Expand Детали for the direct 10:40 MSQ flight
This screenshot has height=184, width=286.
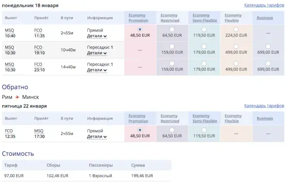pos(97,36)
